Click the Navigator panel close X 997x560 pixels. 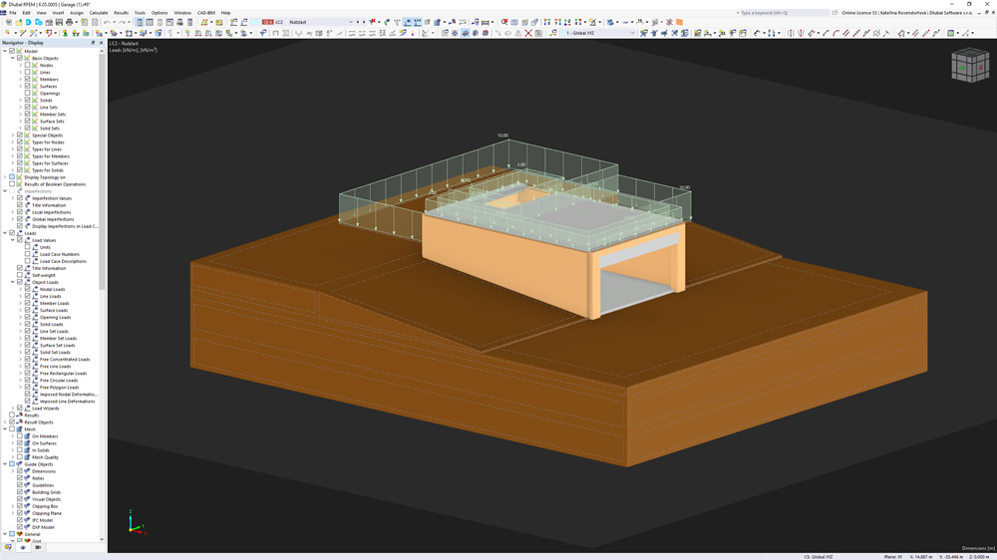pos(101,43)
